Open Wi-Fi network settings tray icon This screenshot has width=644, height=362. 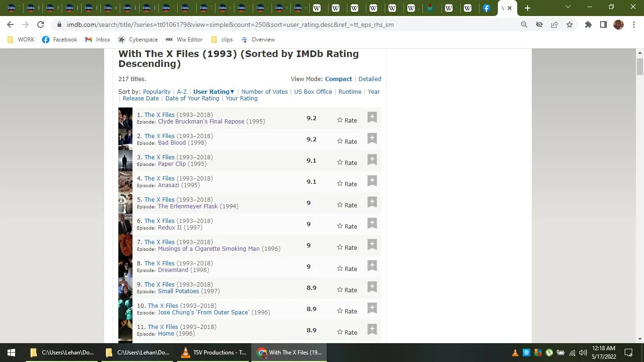pyautogui.click(x=572, y=353)
